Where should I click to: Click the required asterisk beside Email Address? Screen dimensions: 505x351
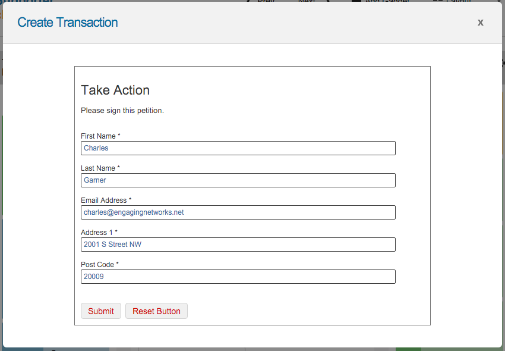pos(130,200)
